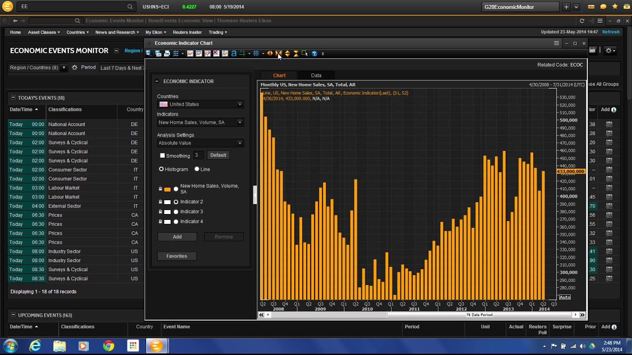Enable the Smoothing checkbox
Viewport: 632px width, 355px height.
pos(162,155)
